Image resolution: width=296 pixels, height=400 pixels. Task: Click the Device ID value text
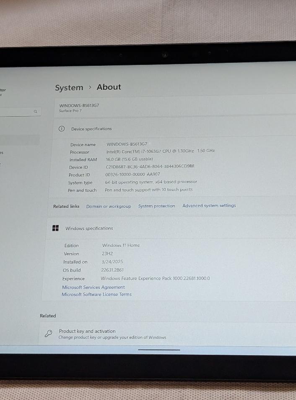150,167
